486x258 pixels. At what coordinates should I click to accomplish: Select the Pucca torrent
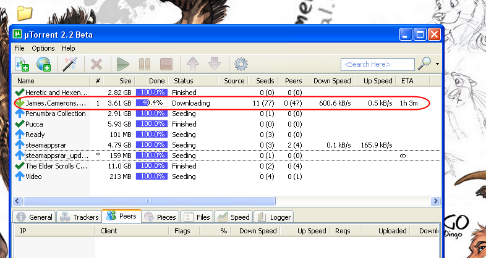pyautogui.click(x=226, y=124)
